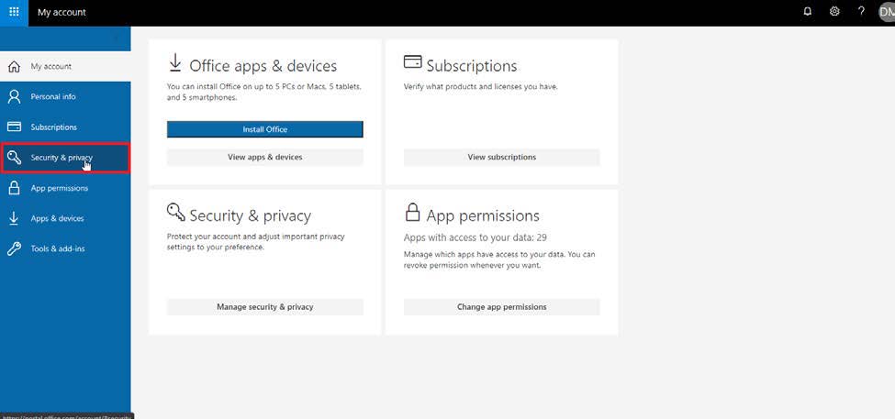Image resolution: width=895 pixels, height=419 pixels.
Task: Click the key icon on Security & privacy card
Action: tap(176, 212)
